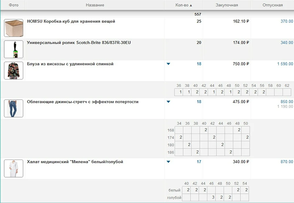Open selling price 370.00 for HOMSU box
Image resolution: width=294 pixels, height=203 pixels.
(x=287, y=21)
